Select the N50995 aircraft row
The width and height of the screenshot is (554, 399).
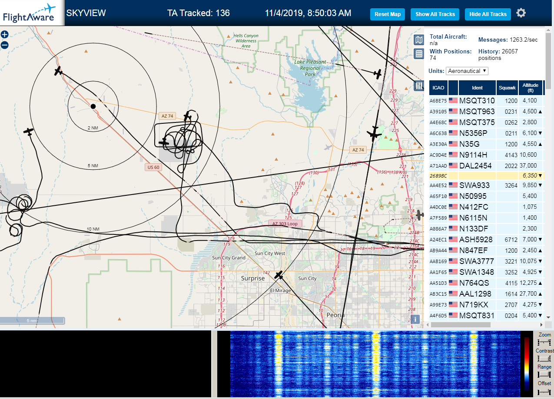click(x=486, y=196)
